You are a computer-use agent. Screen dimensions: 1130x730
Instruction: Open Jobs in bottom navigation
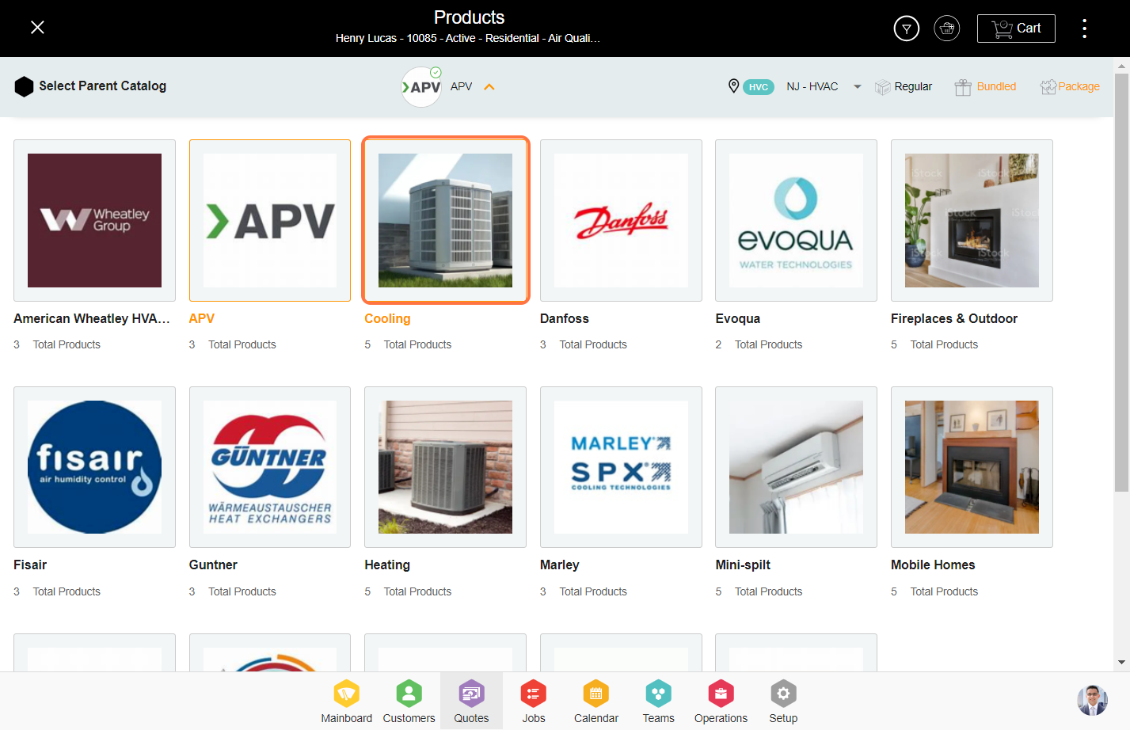534,701
